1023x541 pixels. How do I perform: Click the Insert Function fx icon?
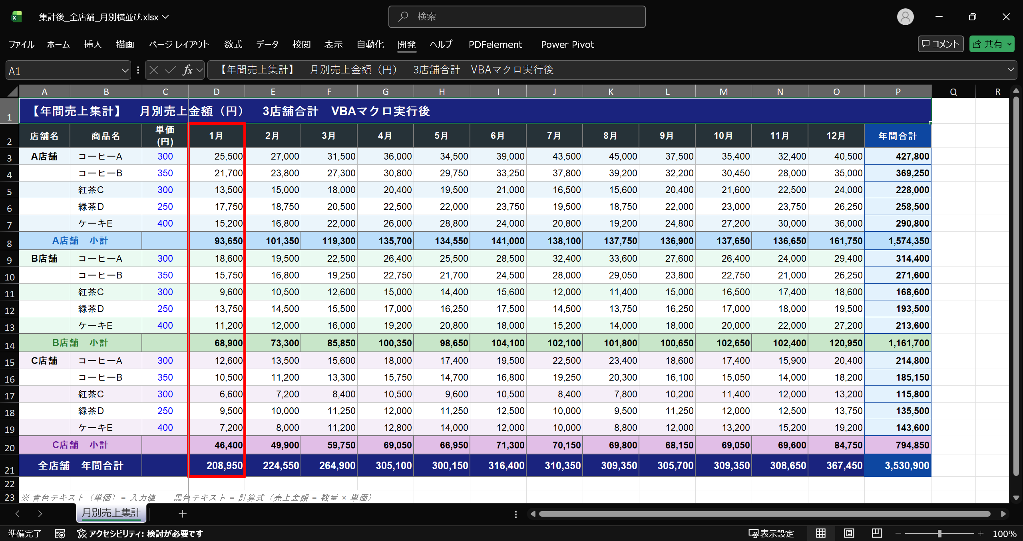coord(187,70)
